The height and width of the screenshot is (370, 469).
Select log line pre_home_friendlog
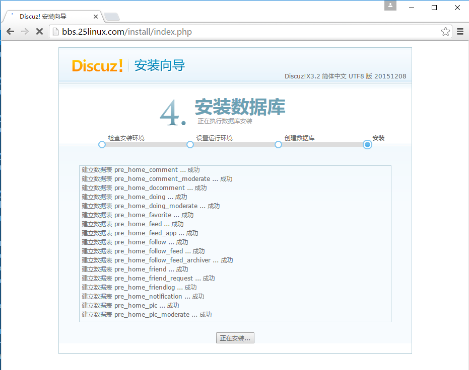139,288
